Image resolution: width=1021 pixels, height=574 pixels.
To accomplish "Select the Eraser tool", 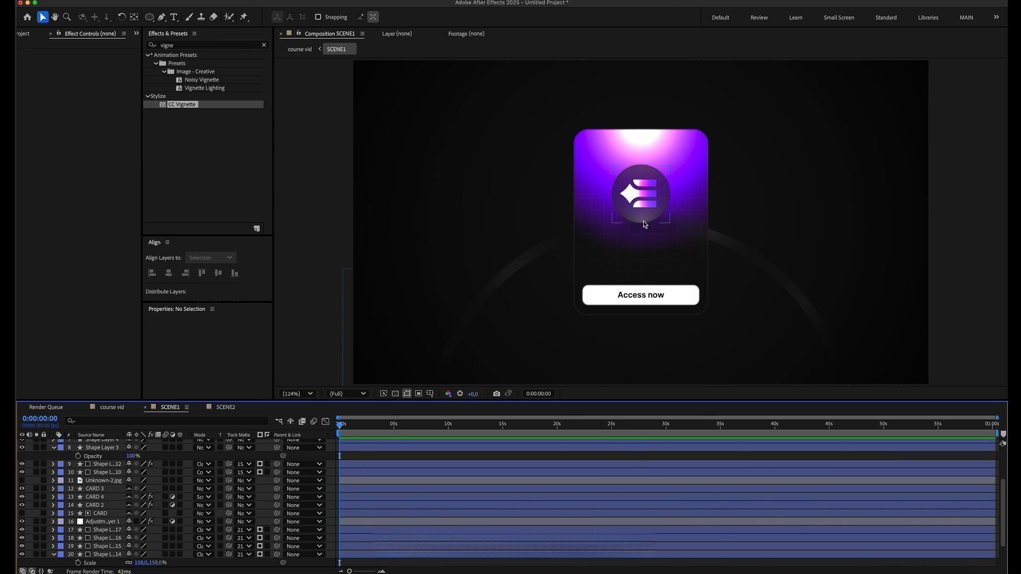I will 214,17.
